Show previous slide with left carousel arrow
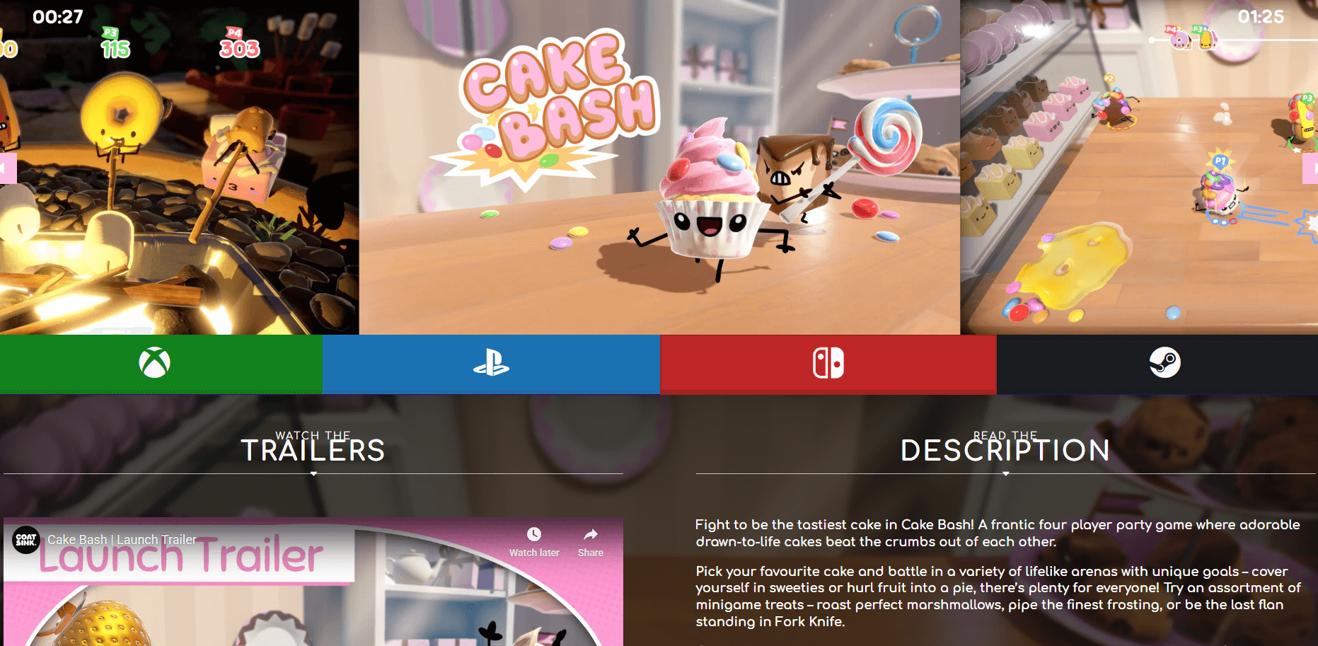The height and width of the screenshot is (646, 1318). click(7, 168)
